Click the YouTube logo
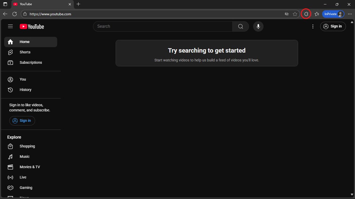The image size is (355, 199). coord(32,27)
